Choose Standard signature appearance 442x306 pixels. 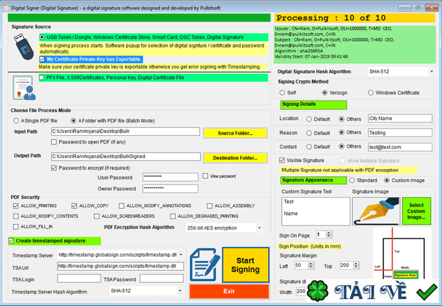[x=352, y=181]
